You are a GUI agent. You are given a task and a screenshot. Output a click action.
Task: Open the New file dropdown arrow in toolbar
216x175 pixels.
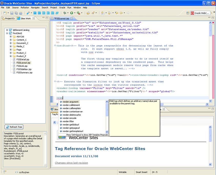point(8,13)
